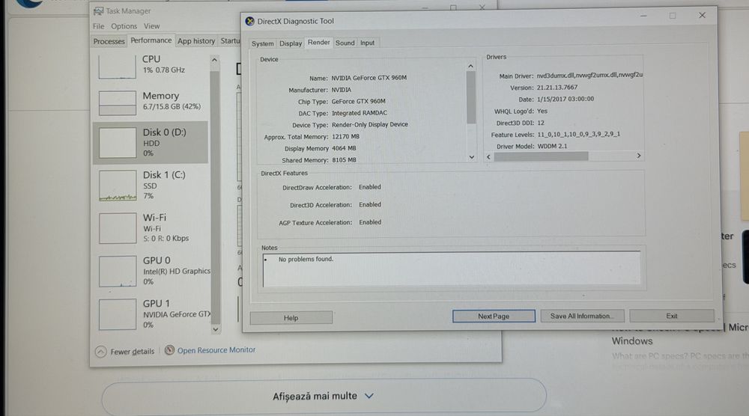This screenshot has width=749, height=416.
Task: Select Memory in the performance list
Action: coord(151,102)
